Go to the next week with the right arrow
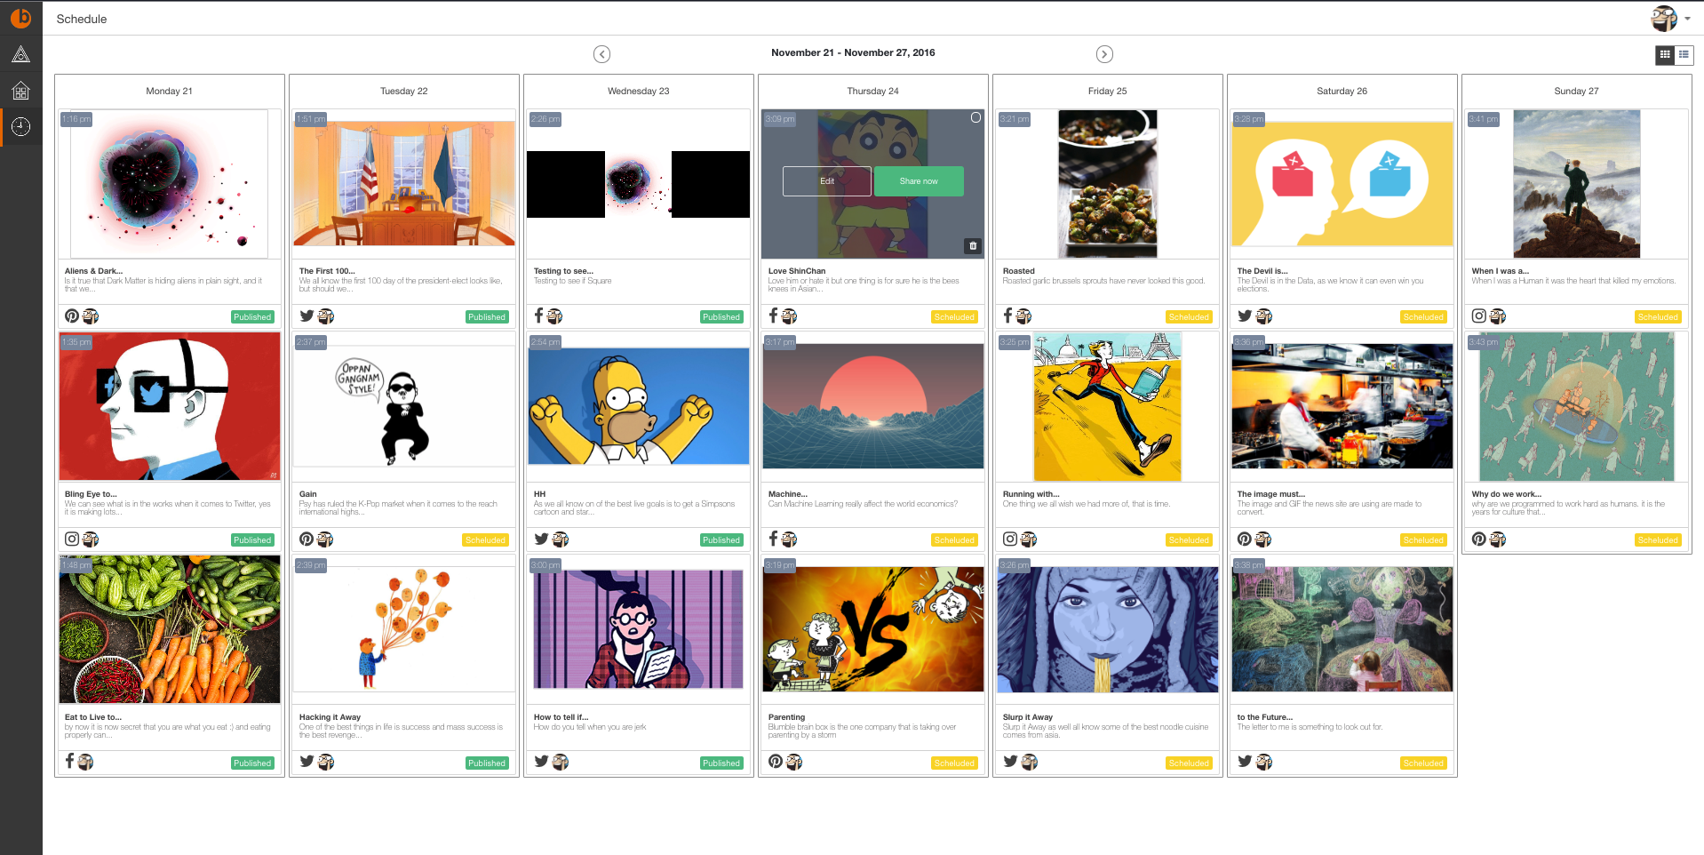Viewport: 1704px width, 855px height. (1104, 54)
